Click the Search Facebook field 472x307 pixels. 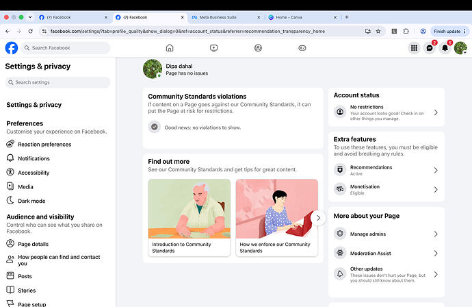click(x=66, y=48)
